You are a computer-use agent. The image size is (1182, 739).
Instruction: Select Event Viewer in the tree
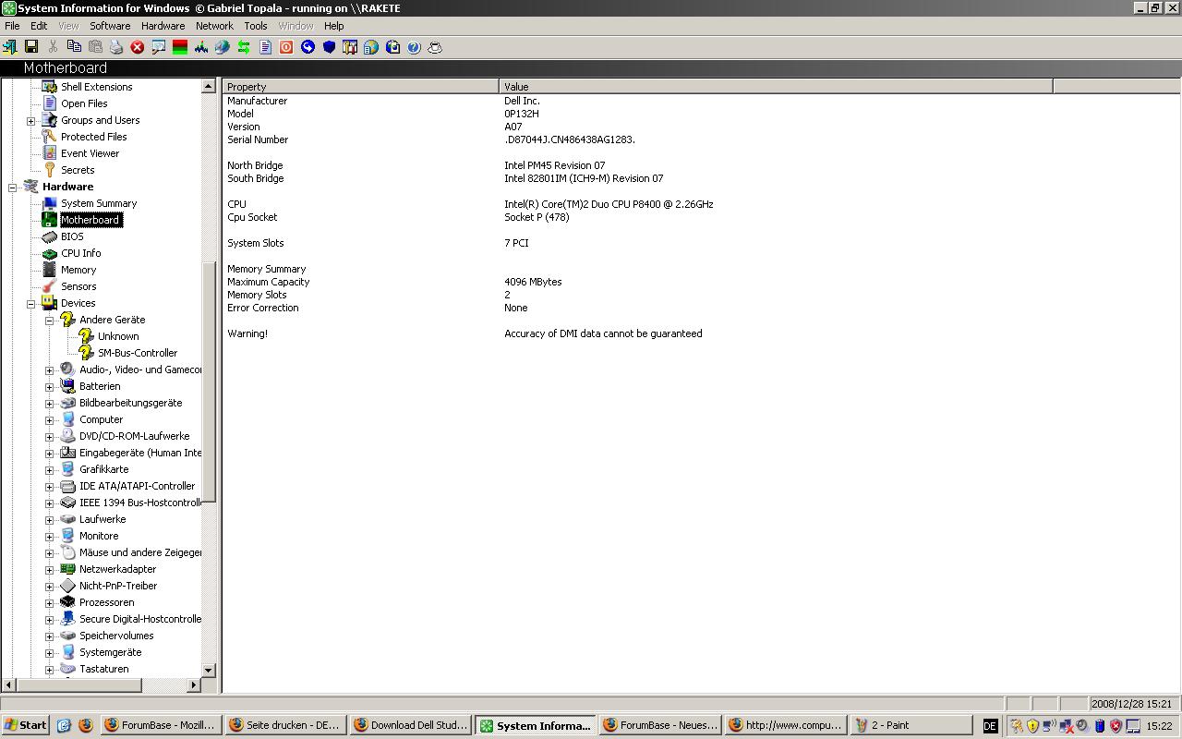click(x=90, y=153)
